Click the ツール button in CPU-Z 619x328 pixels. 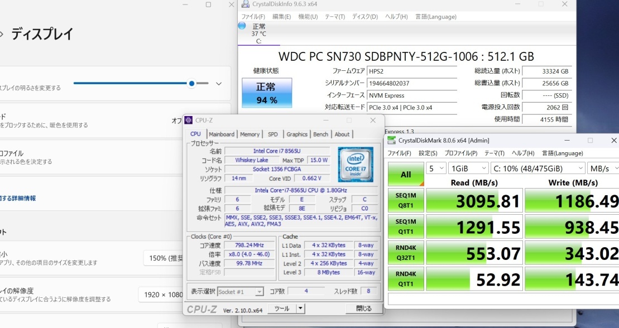pyautogui.click(x=282, y=308)
